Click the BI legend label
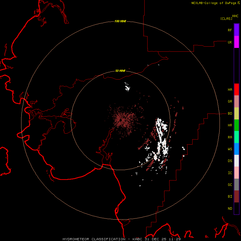 [230, 197]
